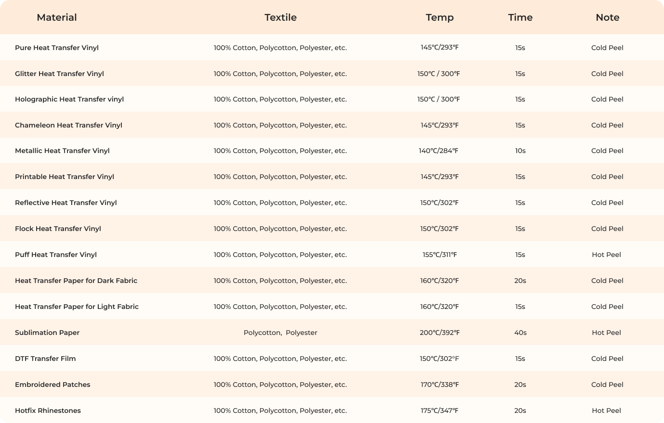Click the Material column header
This screenshot has height=423, width=664.
click(x=57, y=17)
